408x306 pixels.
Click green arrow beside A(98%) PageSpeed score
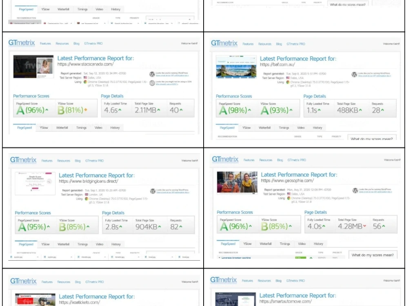250,110
